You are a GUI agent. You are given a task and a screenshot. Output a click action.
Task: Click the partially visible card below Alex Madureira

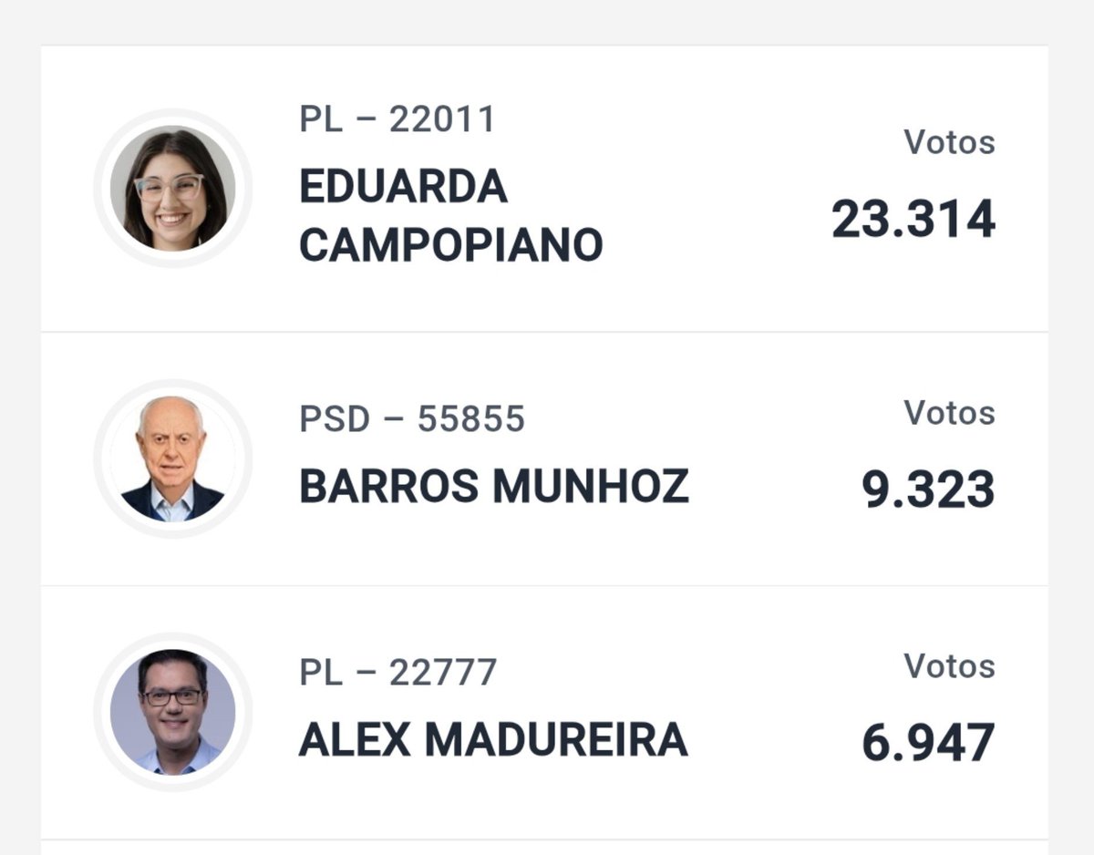click(544, 848)
